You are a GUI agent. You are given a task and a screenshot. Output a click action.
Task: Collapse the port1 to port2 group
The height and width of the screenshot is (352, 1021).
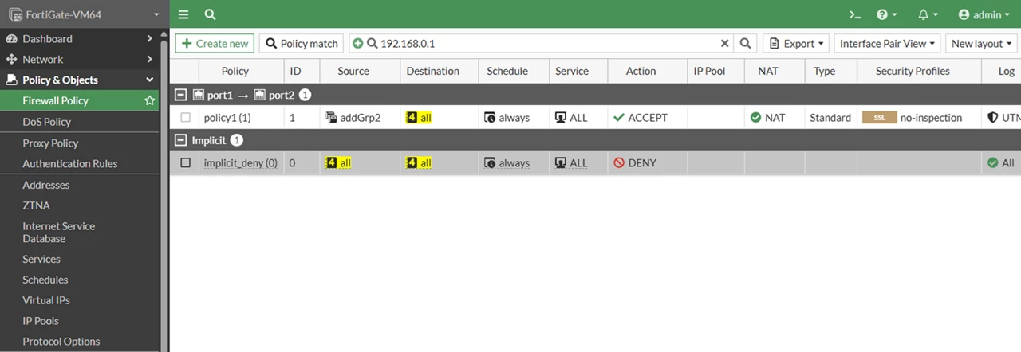click(x=181, y=96)
